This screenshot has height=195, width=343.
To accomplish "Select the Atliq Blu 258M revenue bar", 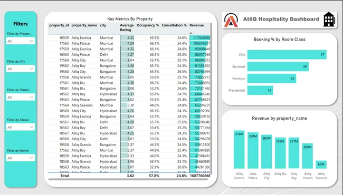I will click(280, 153).
